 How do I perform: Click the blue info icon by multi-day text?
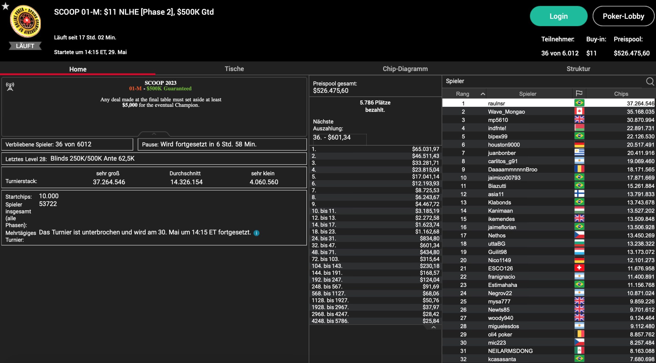(x=256, y=233)
